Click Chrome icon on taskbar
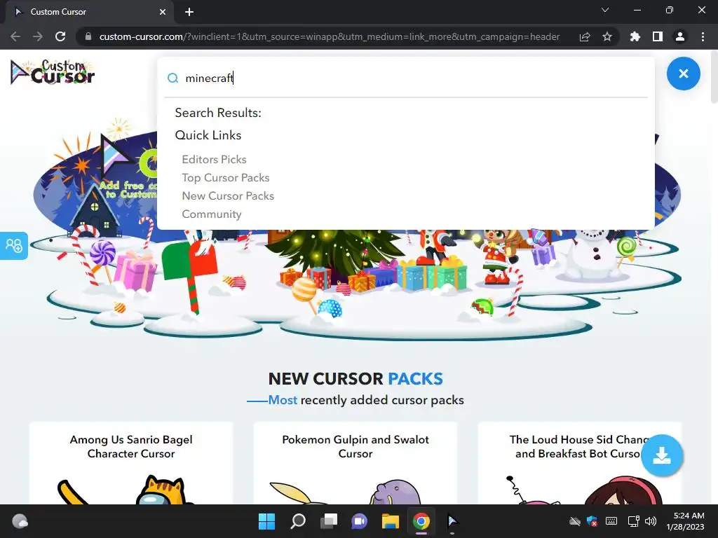 [421, 521]
